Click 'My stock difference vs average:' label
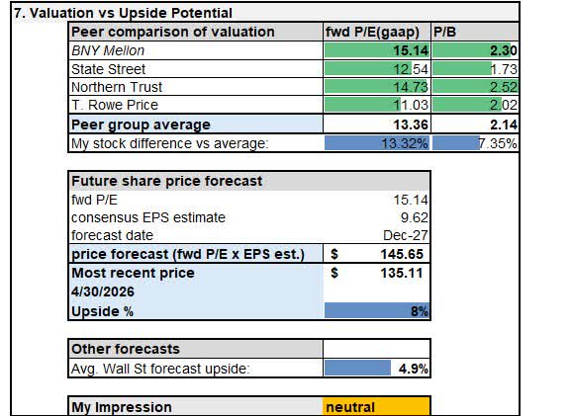Viewport: 570px width, 416px height. coord(170,143)
